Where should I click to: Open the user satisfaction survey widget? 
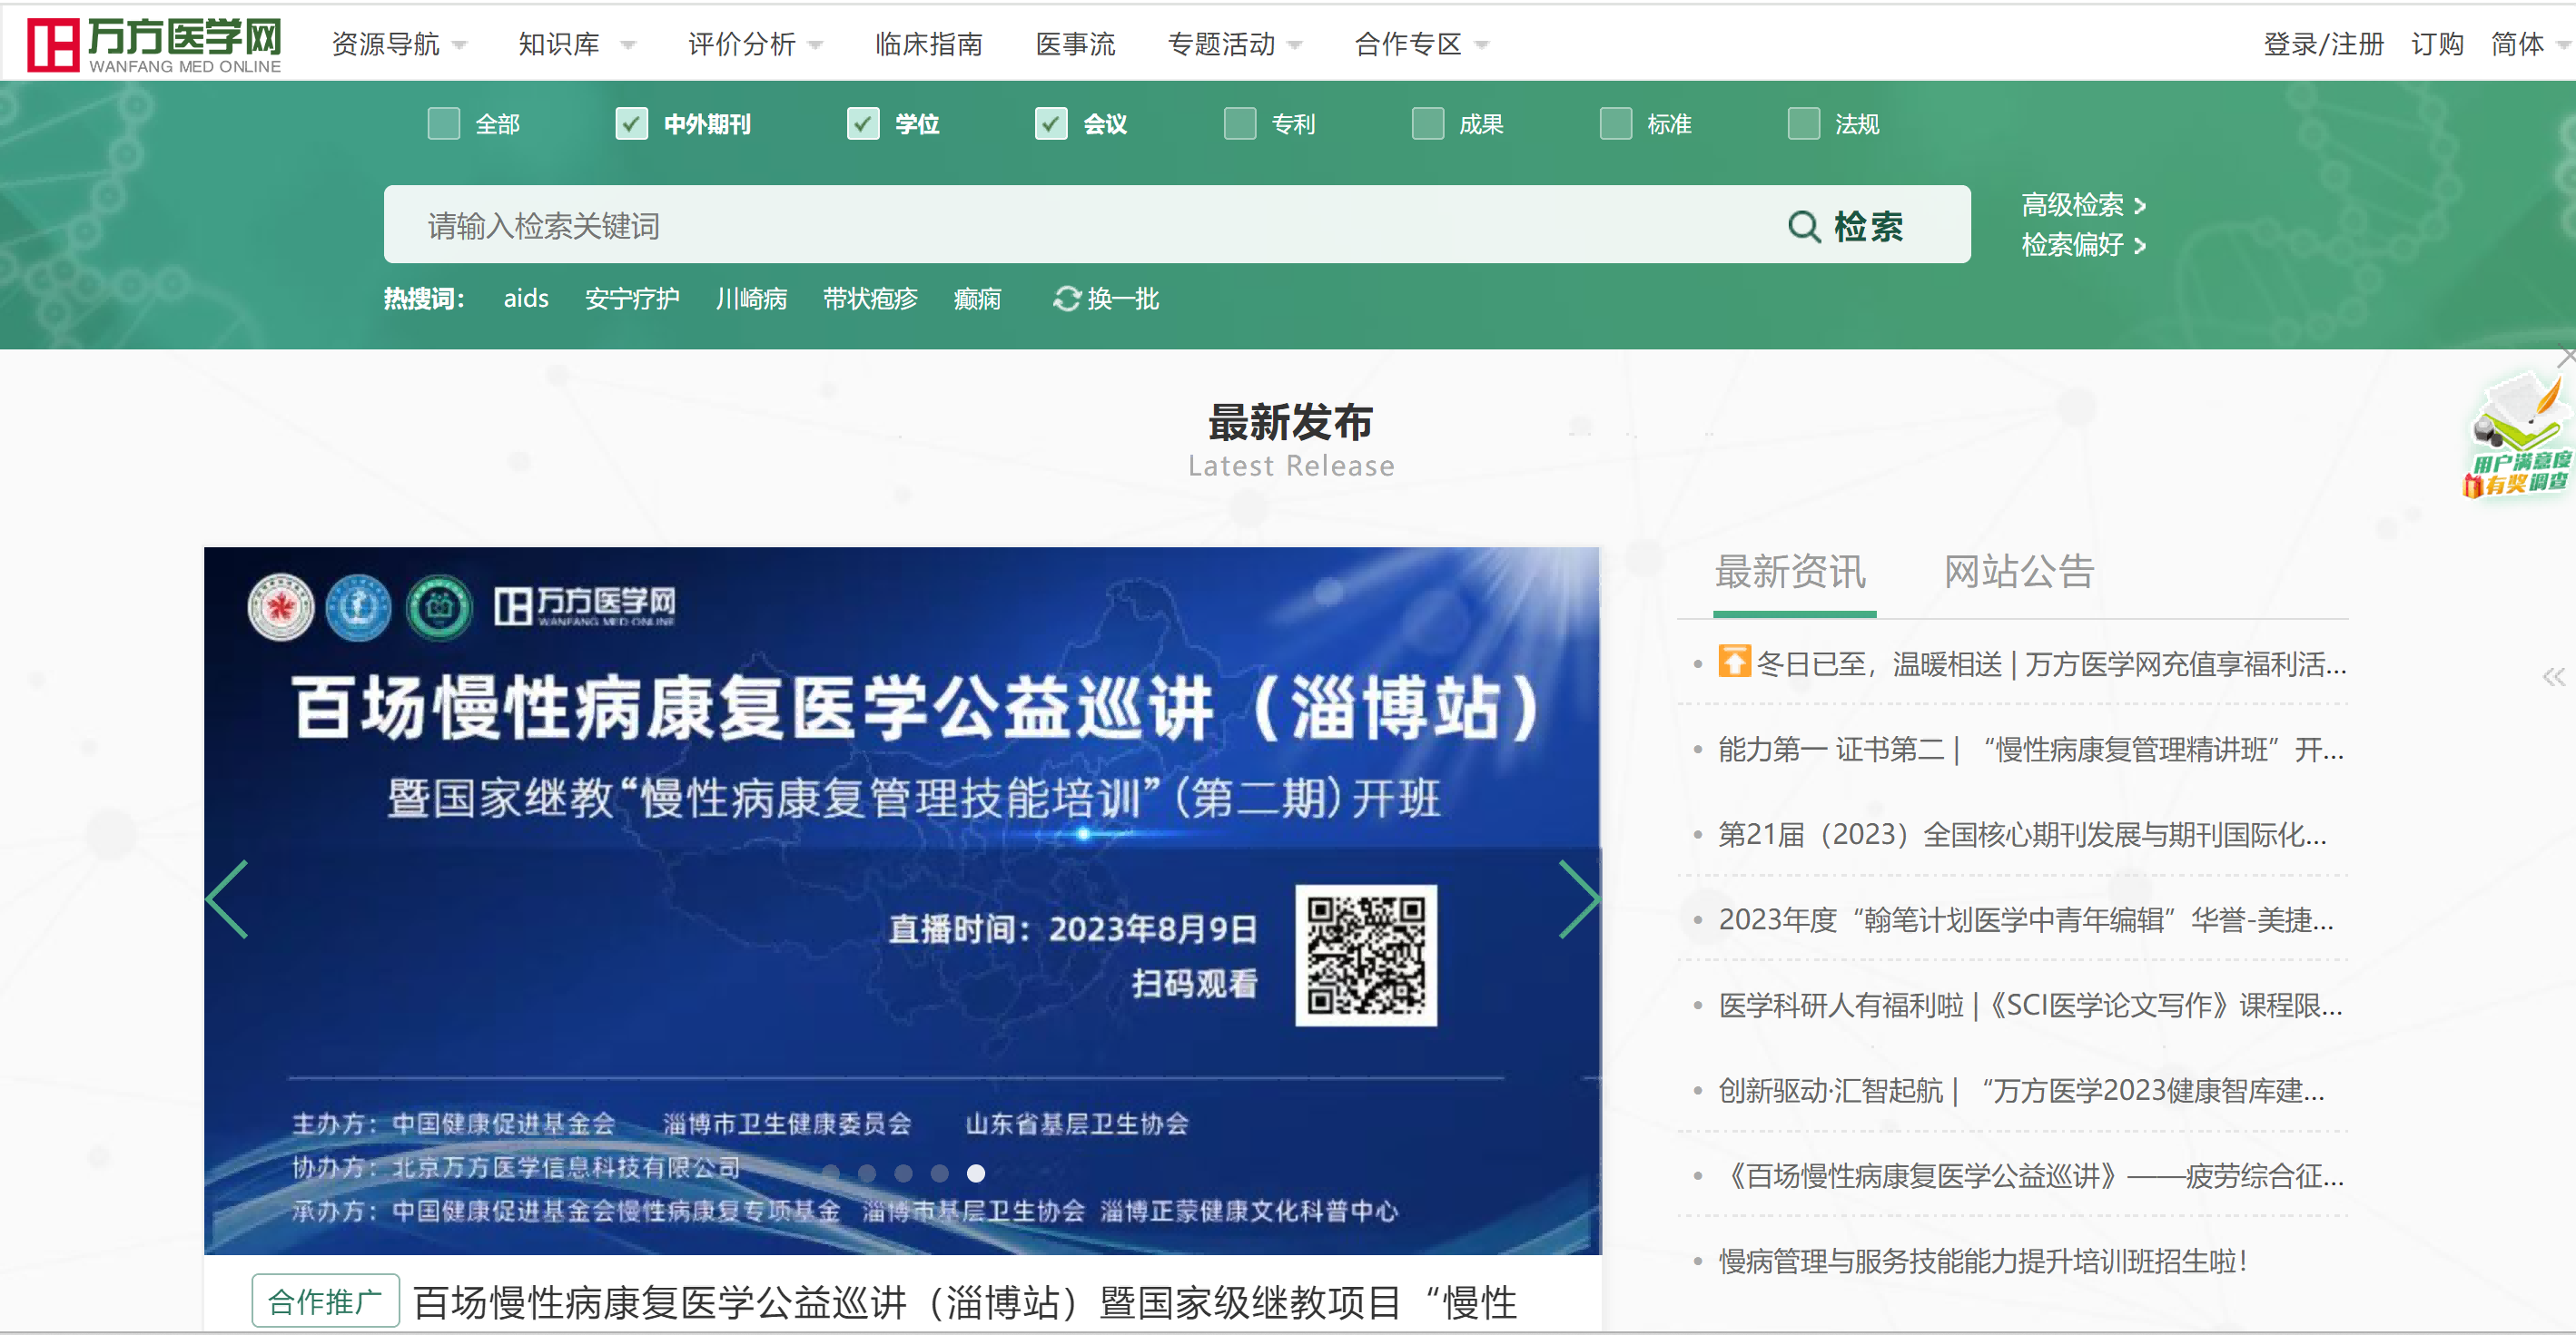click(x=2517, y=436)
